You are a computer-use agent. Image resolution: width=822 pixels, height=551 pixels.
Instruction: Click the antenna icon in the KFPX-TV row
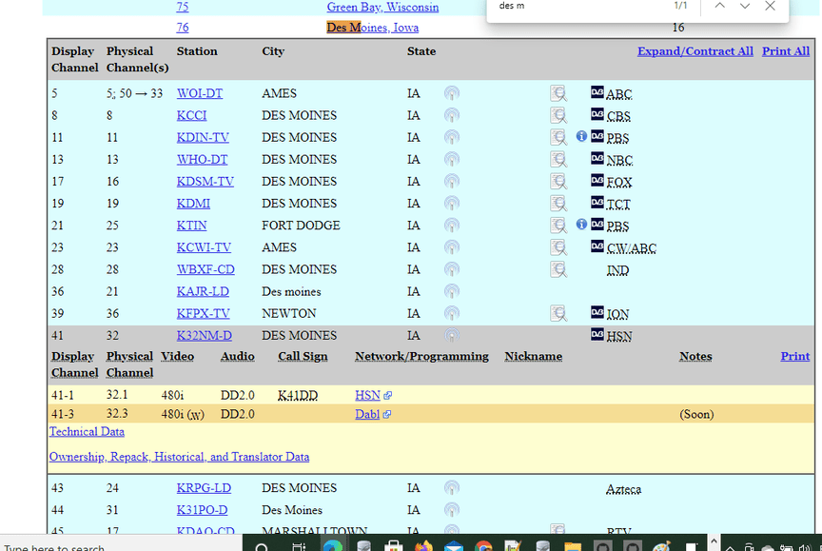[451, 313]
